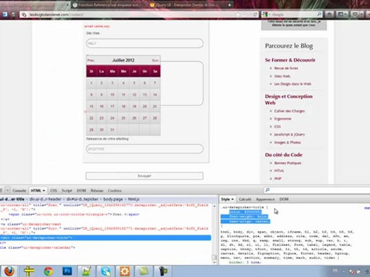Open Skype from the taskbar
Screen dimensions: 370x277
coord(106,271)
